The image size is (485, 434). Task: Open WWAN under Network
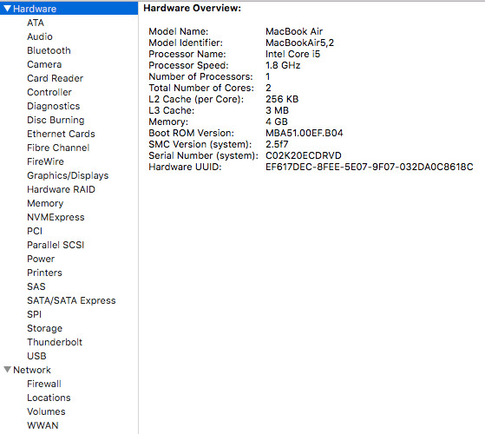[43, 425]
